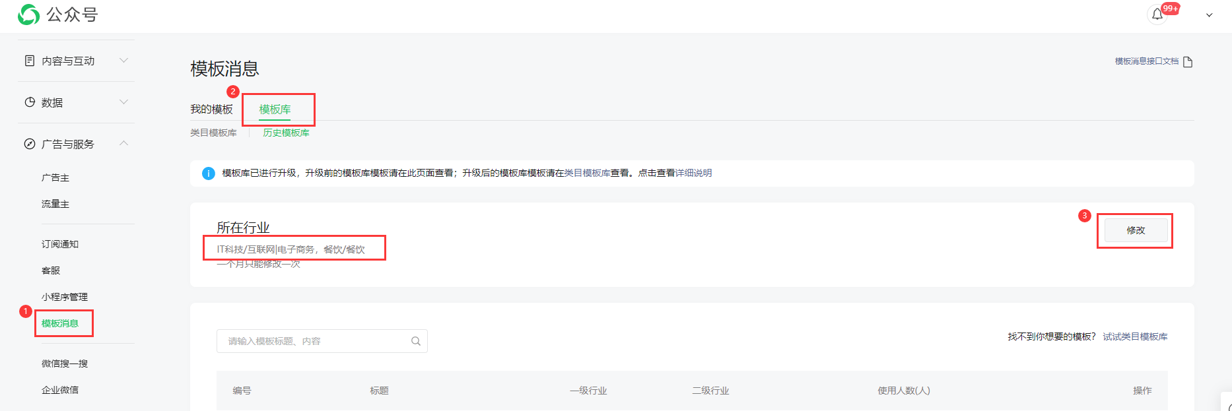Open 模板消息接口文档 link
The height and width of the screenshot is (411, 1232).
click(x=1147, y=61)
